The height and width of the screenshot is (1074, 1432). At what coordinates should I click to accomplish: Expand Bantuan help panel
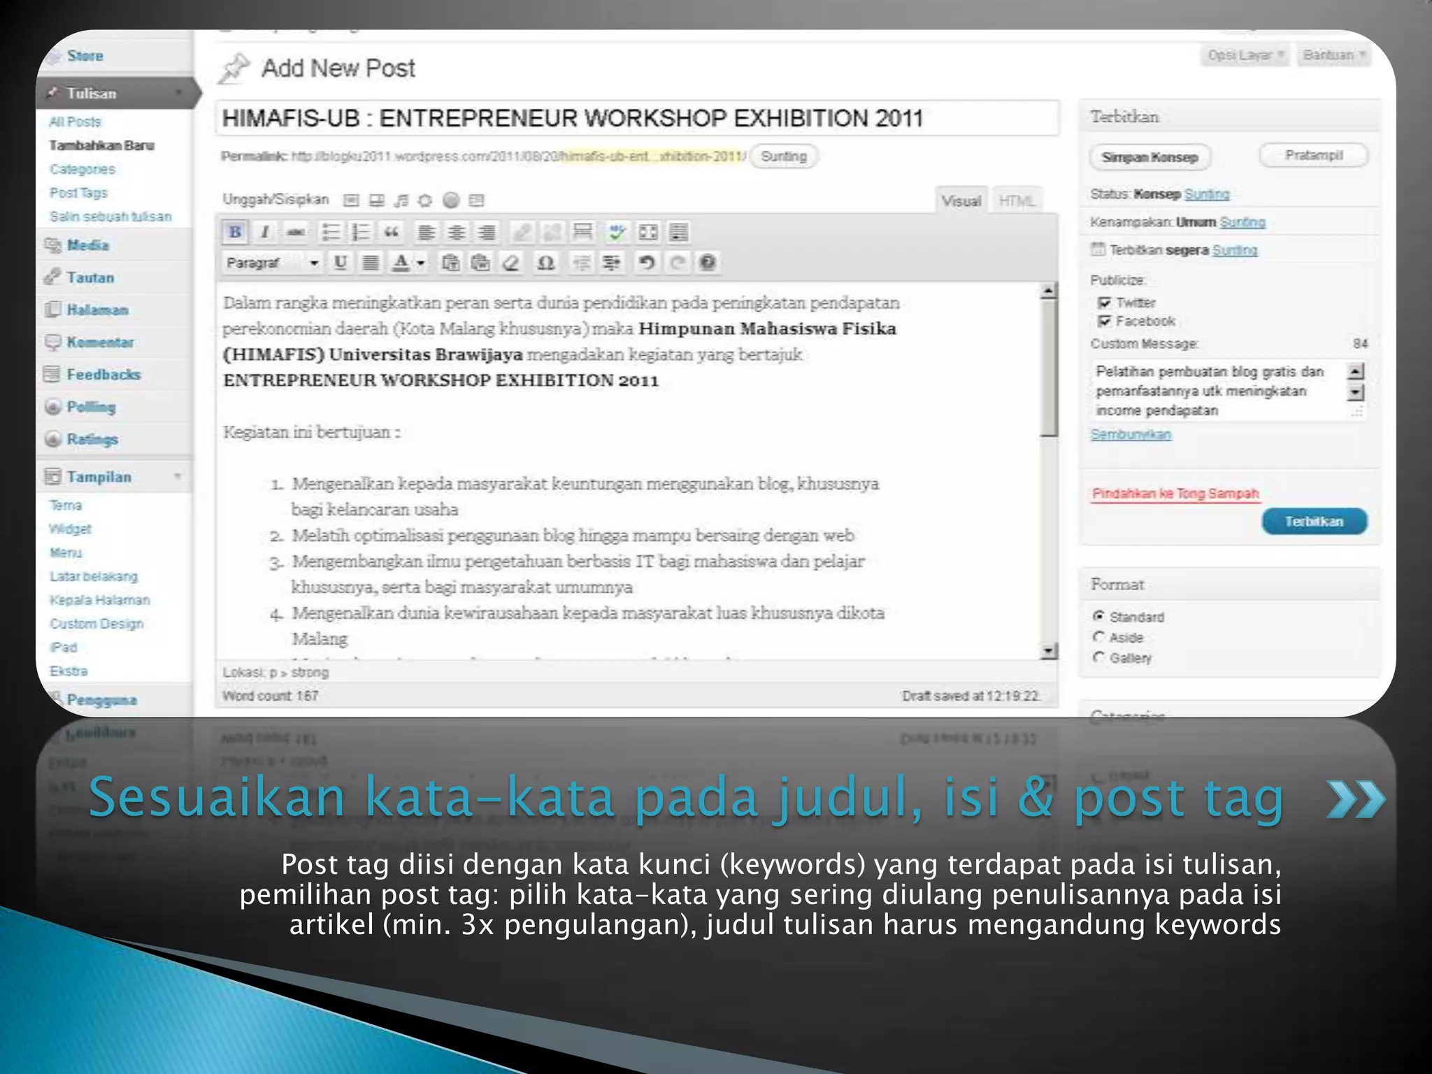[x=1333, y=55]
